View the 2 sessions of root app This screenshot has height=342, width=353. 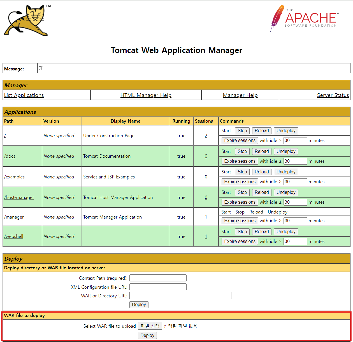(x=206, y=136)
